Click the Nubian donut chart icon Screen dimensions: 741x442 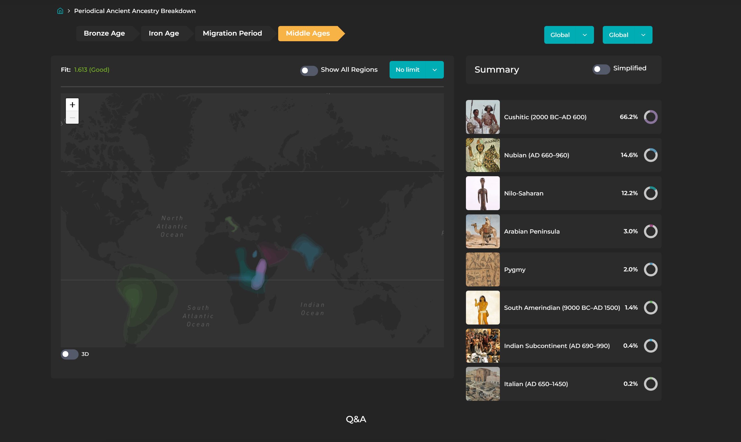[650, 155]
